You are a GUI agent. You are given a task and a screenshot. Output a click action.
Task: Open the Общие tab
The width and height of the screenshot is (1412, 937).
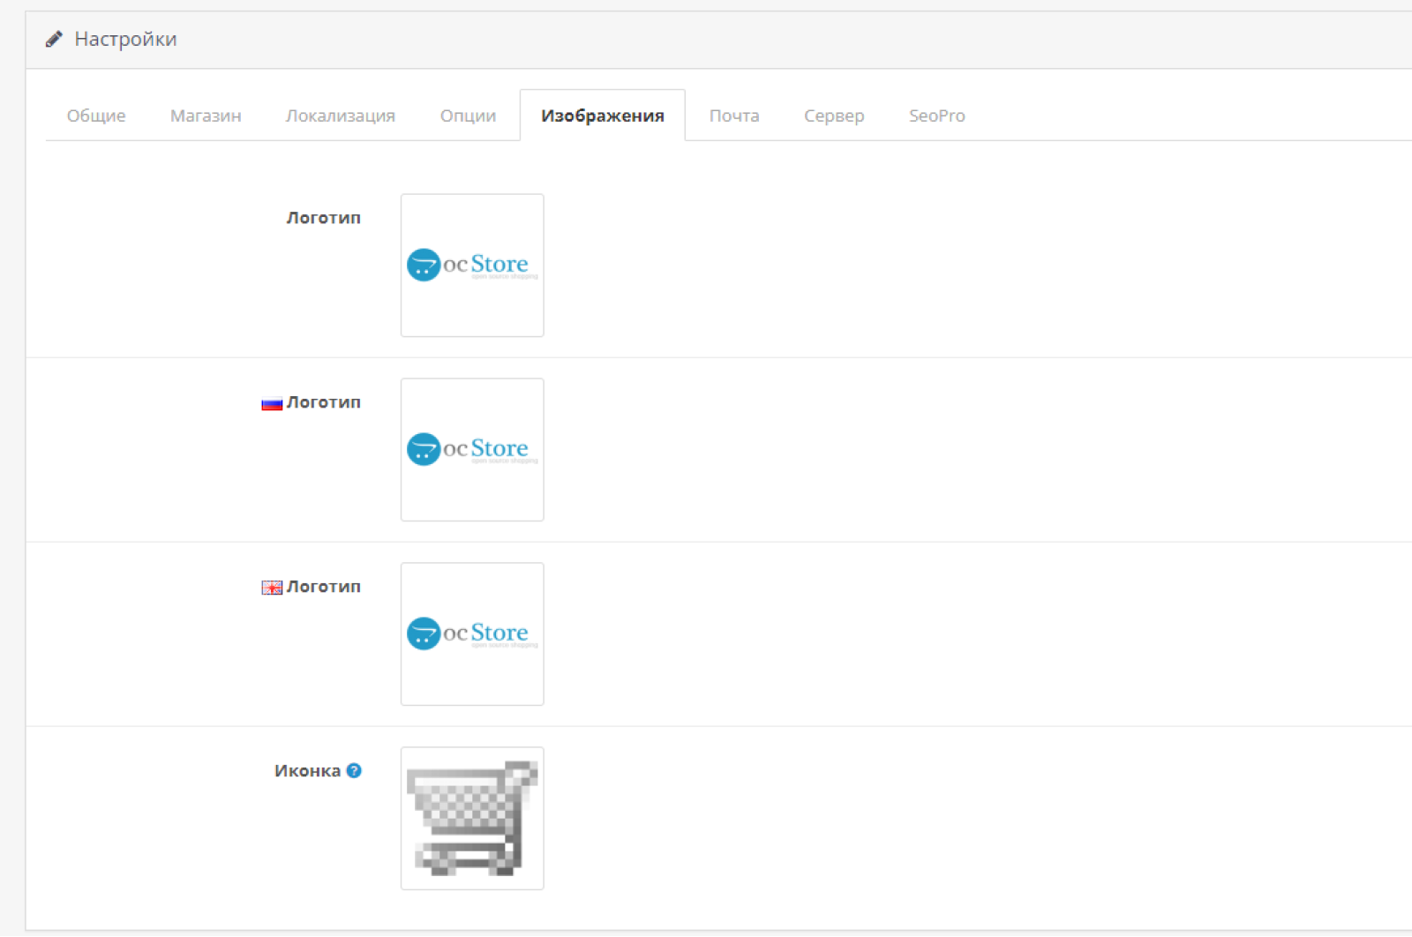(96, 116)
